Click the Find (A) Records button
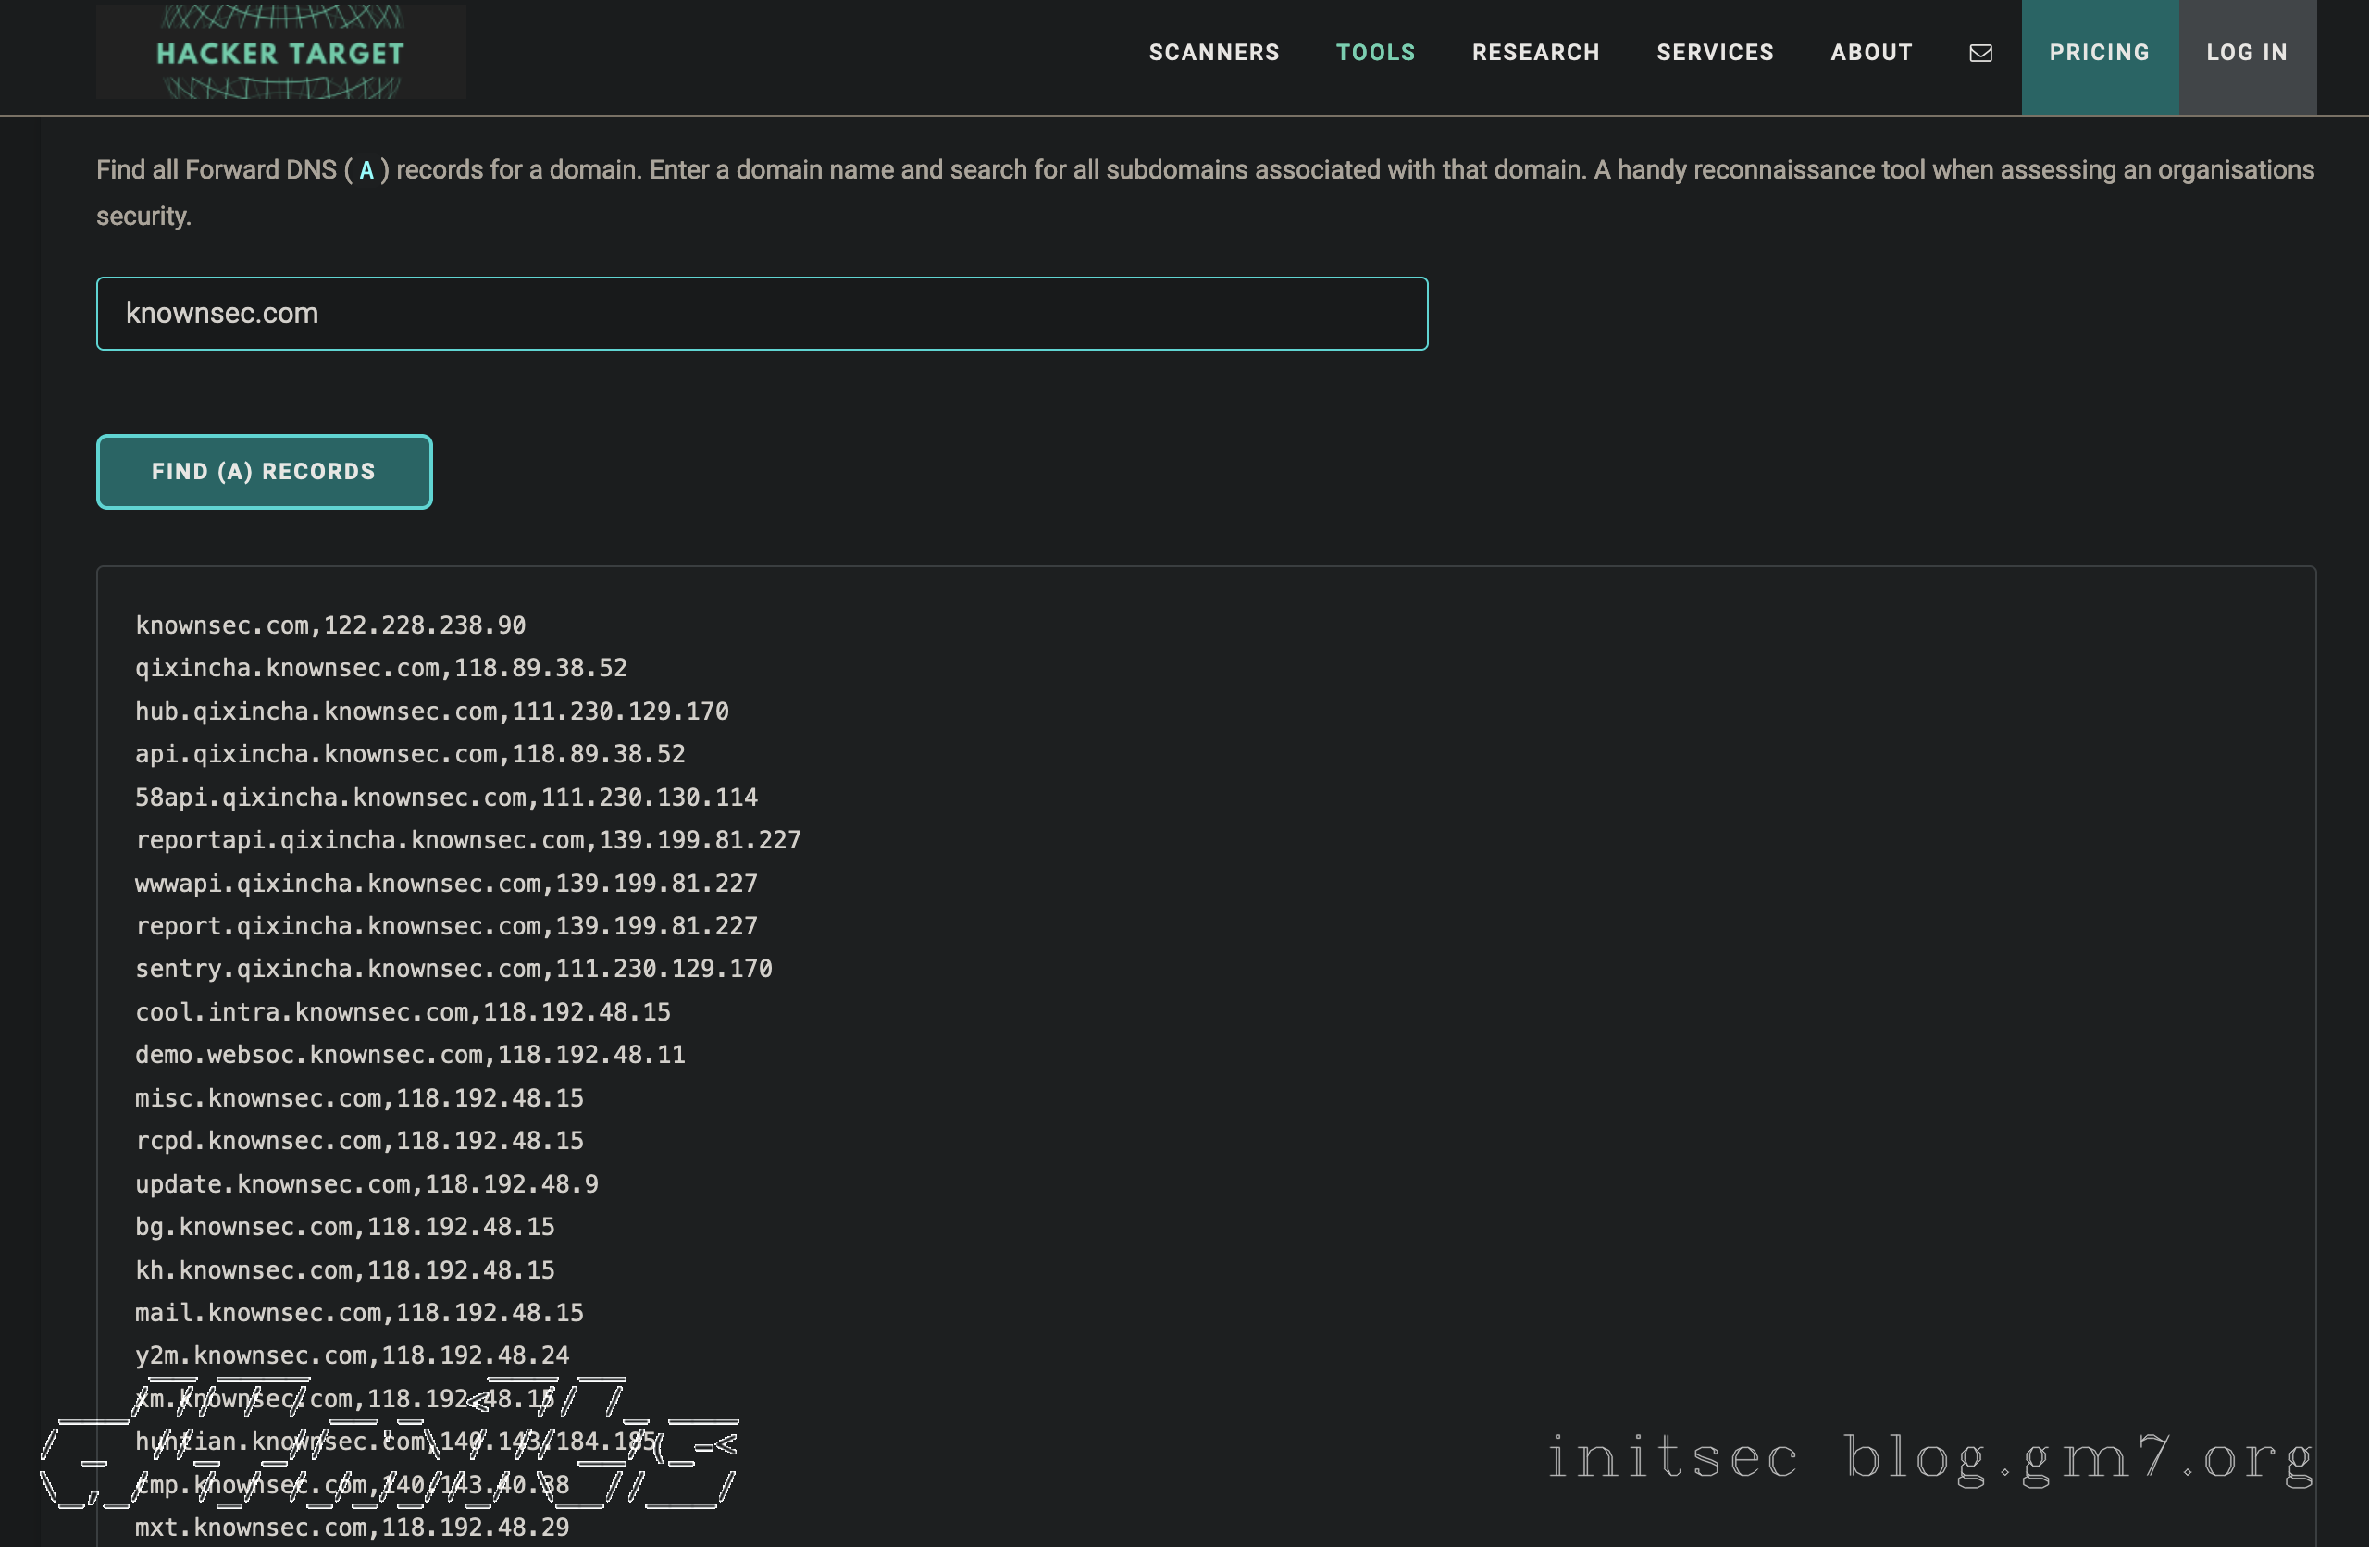The image size is (2369, 1547). pyautogui.click(x=264, y=472)
